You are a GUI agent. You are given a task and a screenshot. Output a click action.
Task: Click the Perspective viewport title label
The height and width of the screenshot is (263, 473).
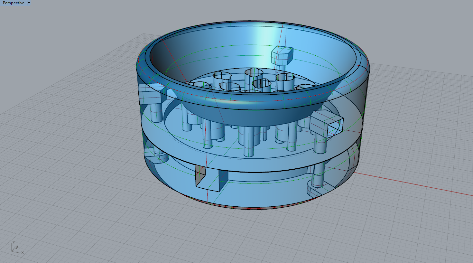[14, 3]
